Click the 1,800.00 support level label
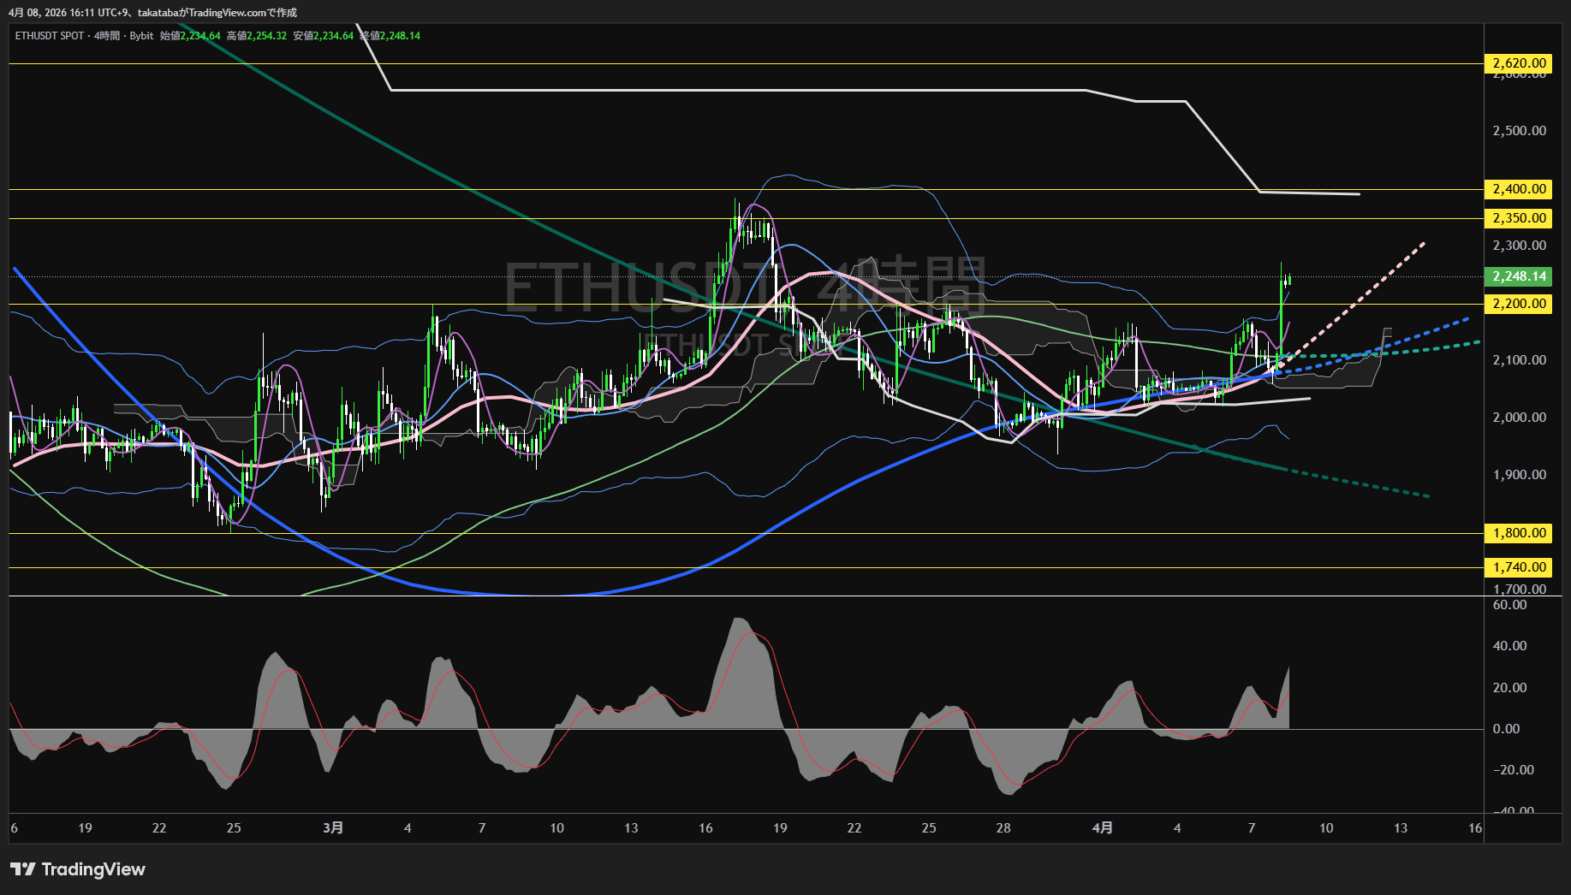Viewport: 1571px width, 895px height. pyautogui.click(x=1519, y=533)
